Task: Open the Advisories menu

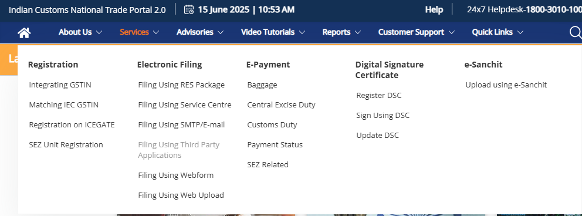Action: point(195,32)
